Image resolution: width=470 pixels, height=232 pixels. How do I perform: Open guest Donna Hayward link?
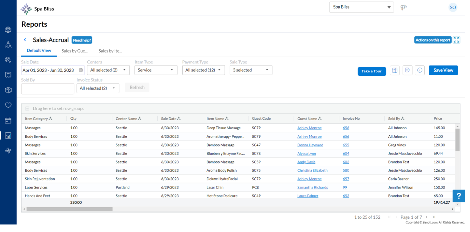coord(310,145)
